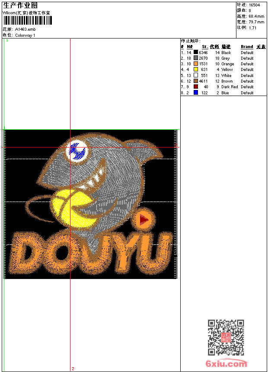The width and height of the screenshot is (268, 372).
Task: Click the barcode under the studio name
Action: [28, 20]
